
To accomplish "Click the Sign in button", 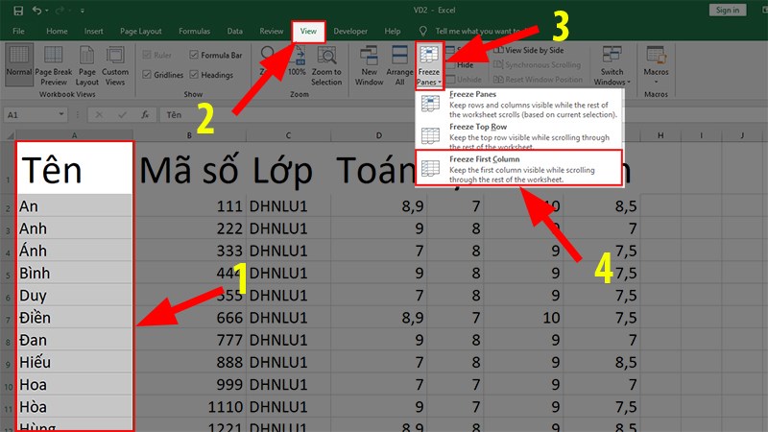I will click(728, 10).
